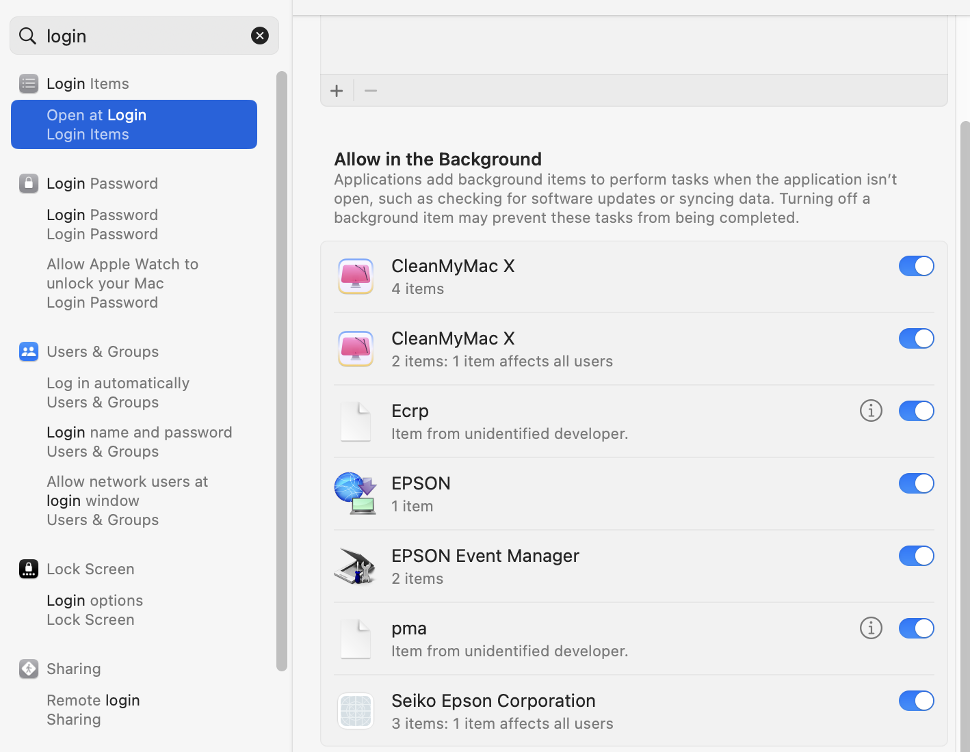Click the Sharing header label

tap(74, 669)
